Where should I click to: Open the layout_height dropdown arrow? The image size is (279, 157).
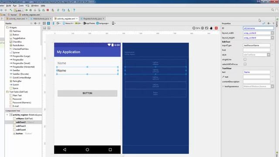272,38
